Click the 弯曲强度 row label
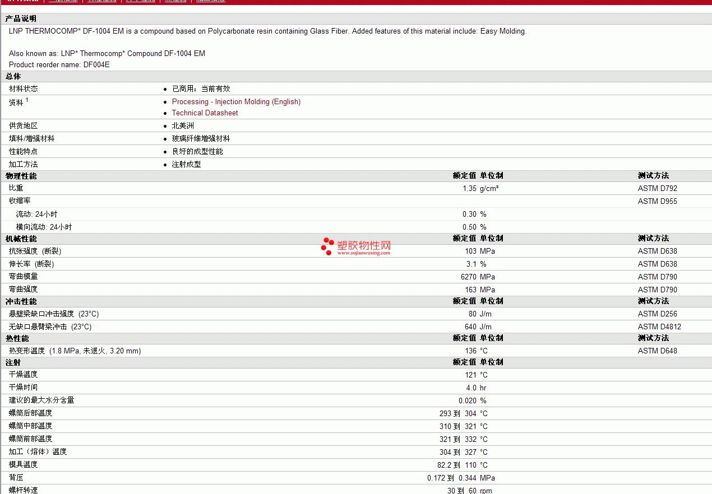712x494 pixels. pyautogui.click(x=24, y=290)
